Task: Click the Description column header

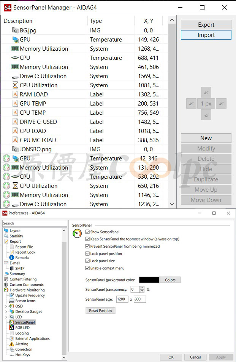Action: point(44,21)
